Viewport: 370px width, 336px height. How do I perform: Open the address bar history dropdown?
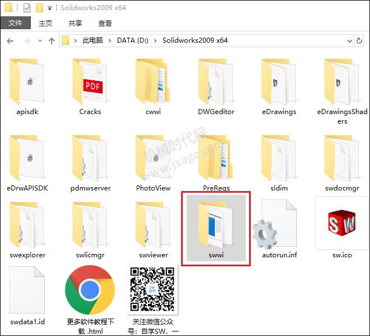(x=350, y=41)
